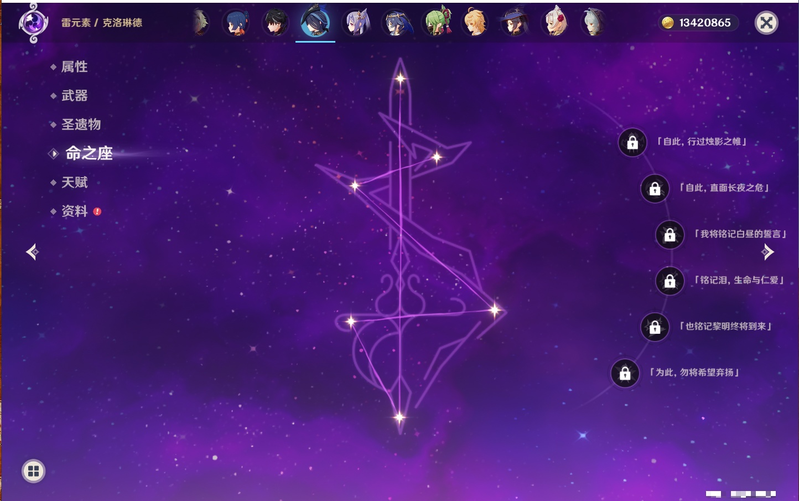Open the grid menu button in the corner
Screen dimensions: 799x501
pos(33,471)
